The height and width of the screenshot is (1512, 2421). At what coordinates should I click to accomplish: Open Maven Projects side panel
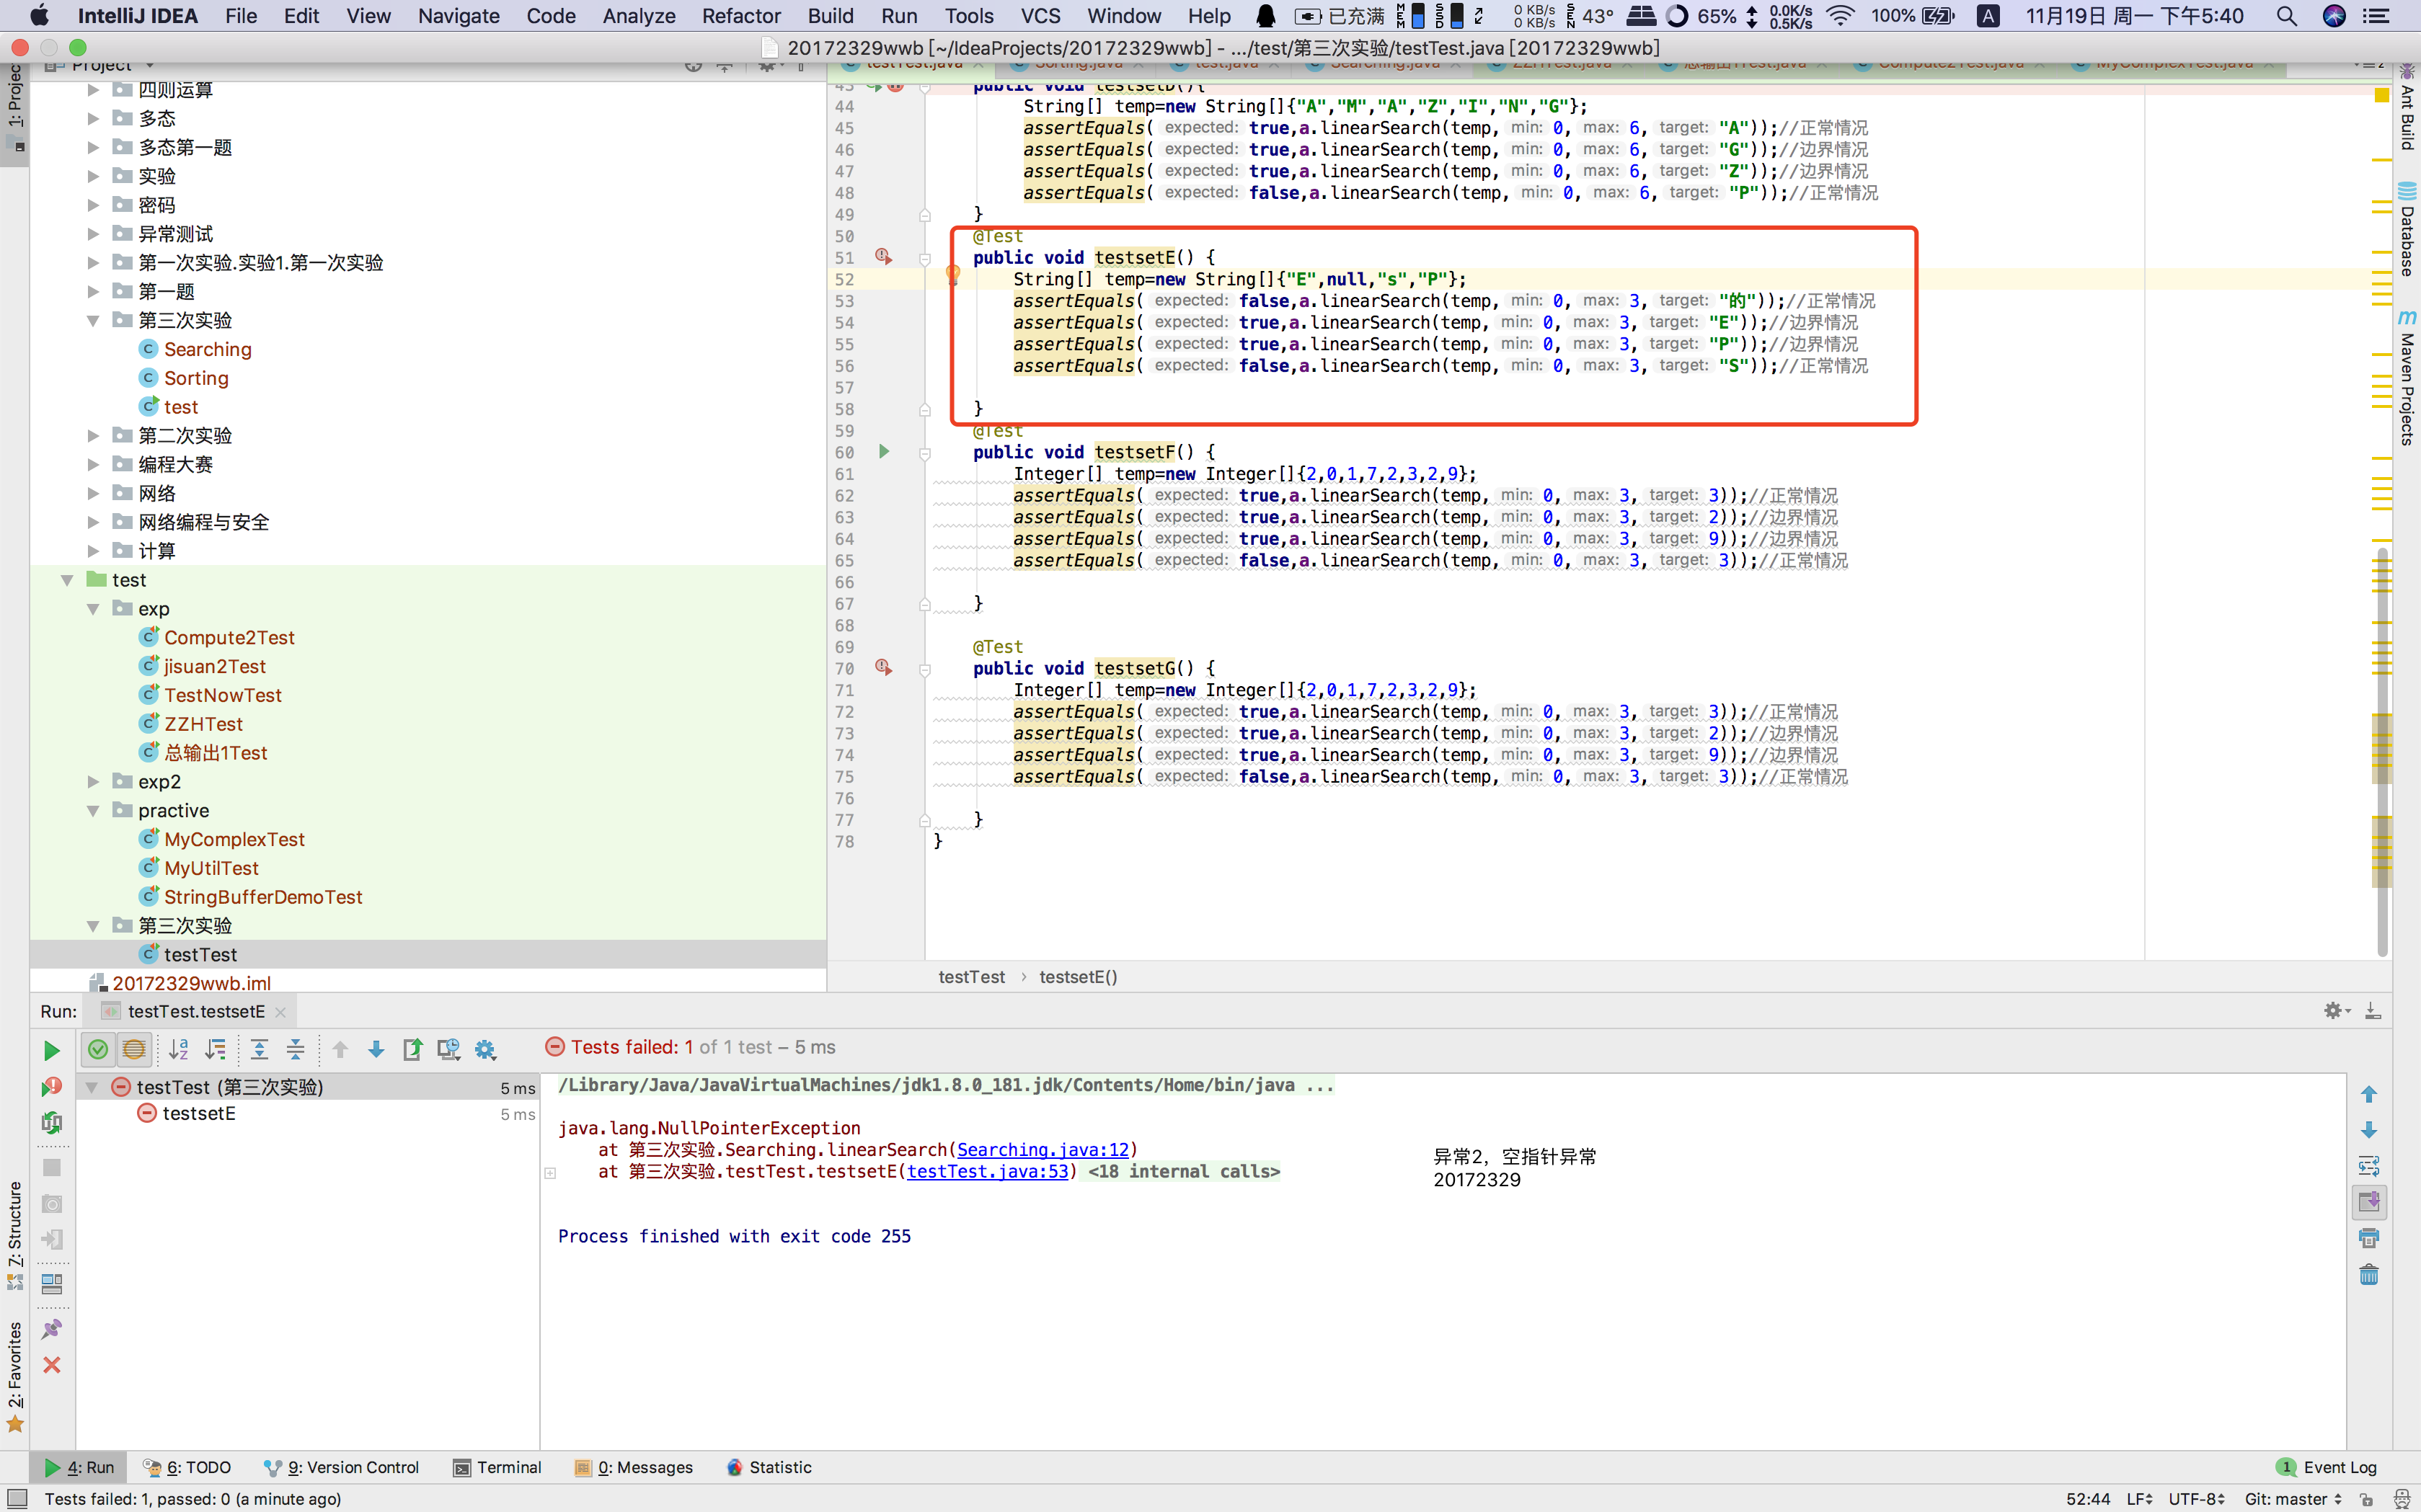(2407, 378)
